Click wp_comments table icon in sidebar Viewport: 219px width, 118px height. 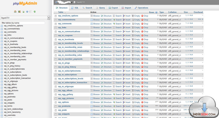[2, 32]
